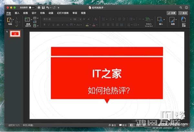Viewport: 194px width, 132px height.
Task: Switch to the 开始 (Home) tab
Action: click(9, 13)
